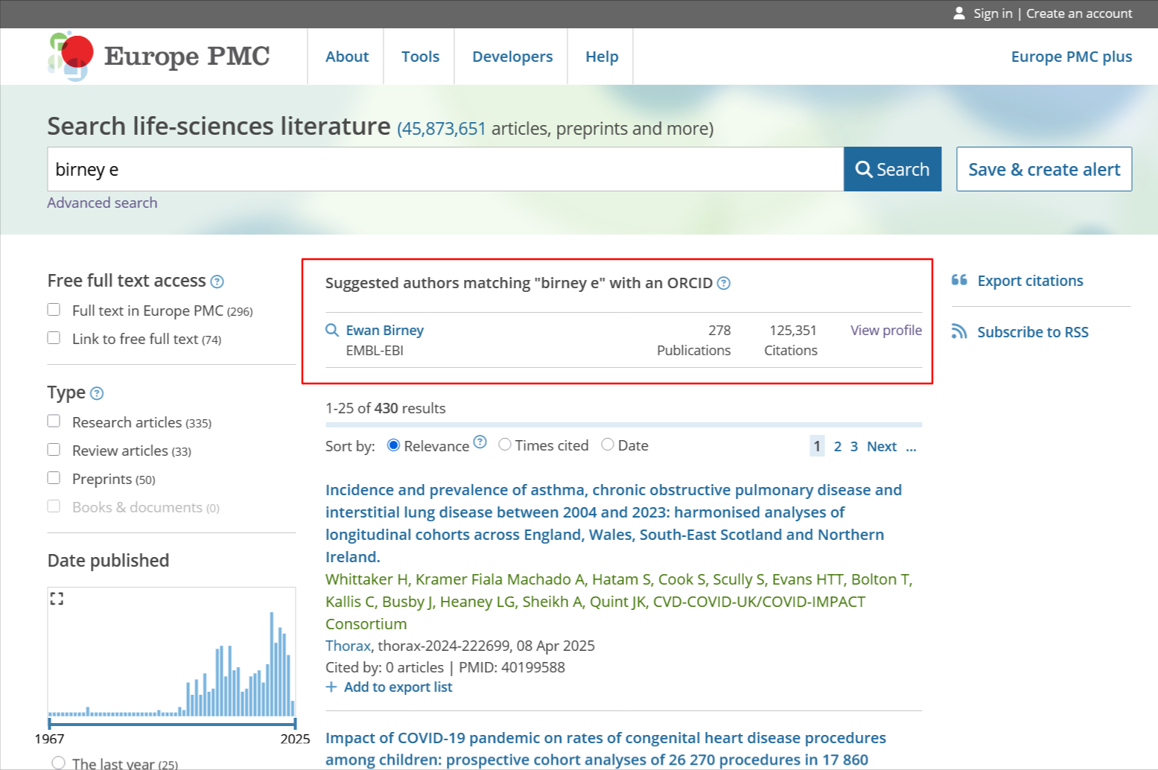Click the 2025 date range slider handle
The image size is (1158, 770).
pos(295,723)
